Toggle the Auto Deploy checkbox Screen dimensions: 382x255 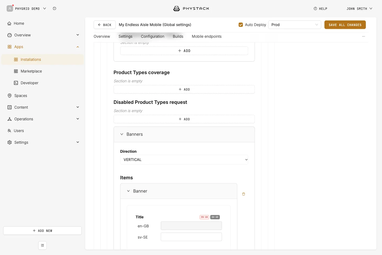click(241, 25)
